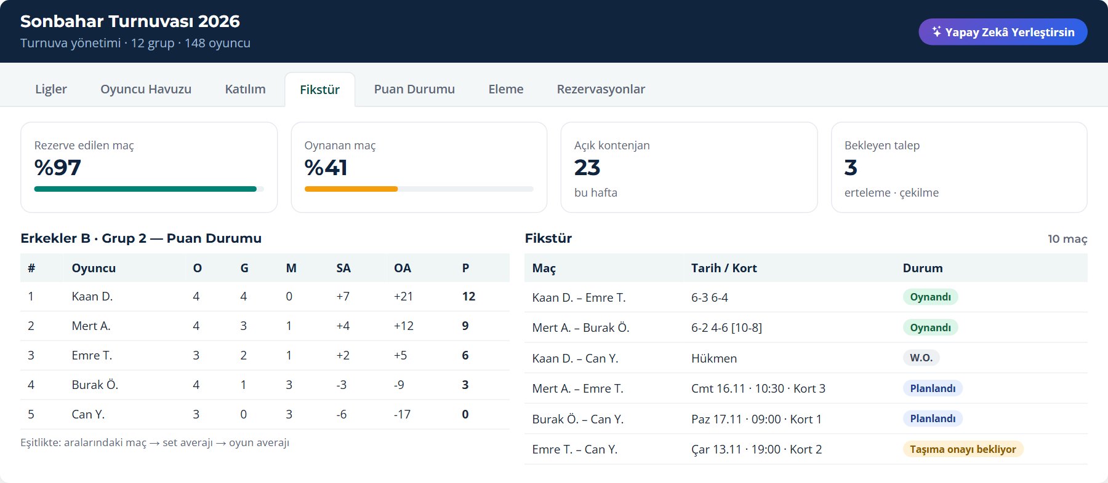Click the Çar 13.11 · 19:00 · Kort 2 slot
The image size is (1108, 483).
tap(756, 449)
